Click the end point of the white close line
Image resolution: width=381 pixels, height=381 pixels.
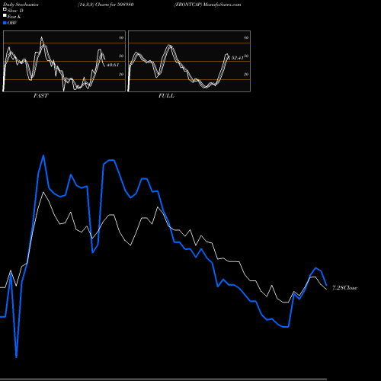(x=326, y=290)
